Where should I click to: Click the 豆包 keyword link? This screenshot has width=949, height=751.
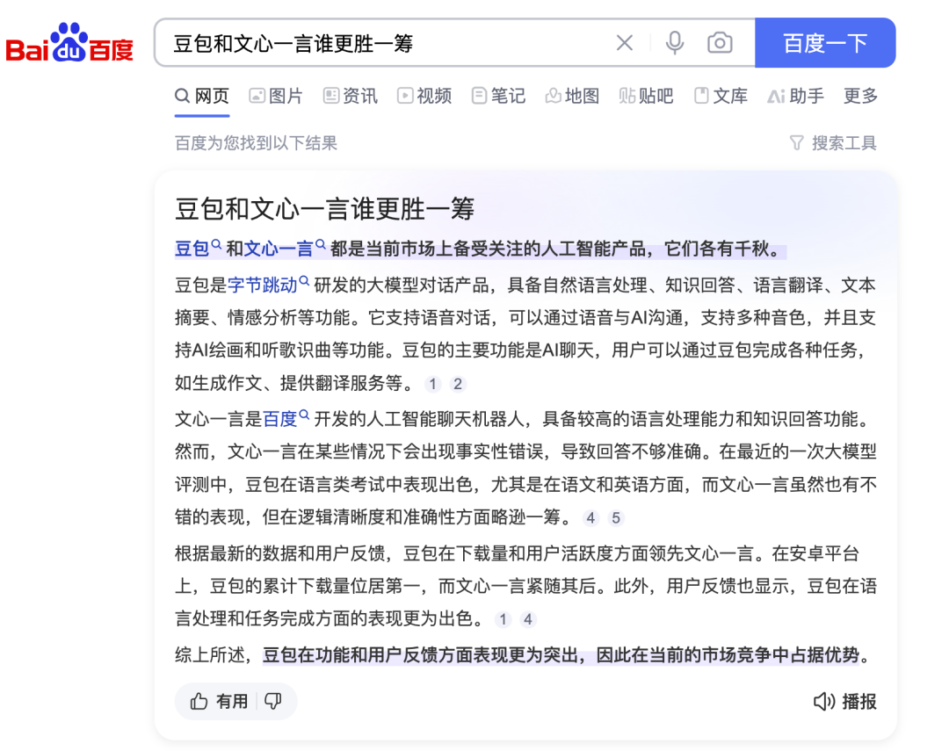(192, 249)
